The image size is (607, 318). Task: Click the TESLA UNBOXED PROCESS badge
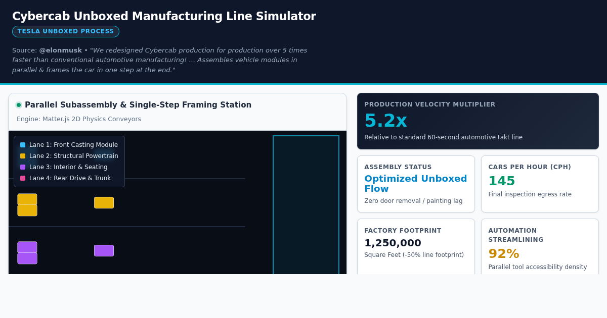point(66,31)
